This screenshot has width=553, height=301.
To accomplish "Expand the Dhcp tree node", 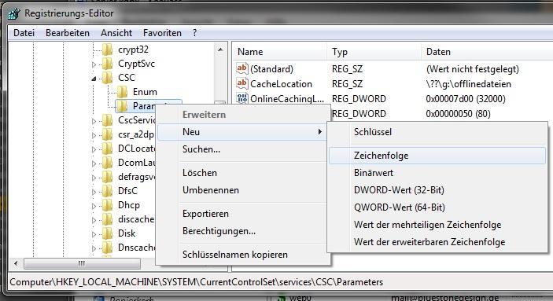I will 94,206.
